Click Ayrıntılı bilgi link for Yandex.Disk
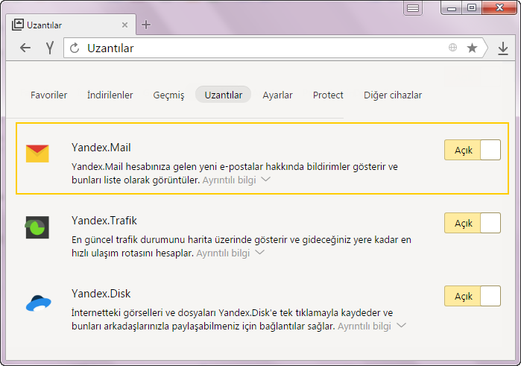Image resolution: width=521 pixels, height=366 pixels. [x=364, y=326]
